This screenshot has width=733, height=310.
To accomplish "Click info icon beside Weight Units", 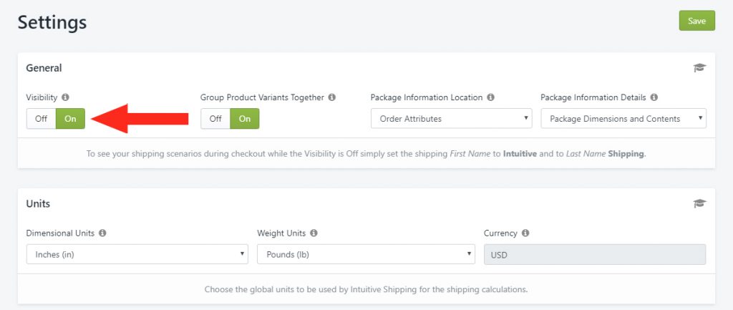I will pyautogui.click(x=314, y=233).
